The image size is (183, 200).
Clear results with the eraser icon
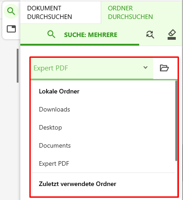click(172, 35)
